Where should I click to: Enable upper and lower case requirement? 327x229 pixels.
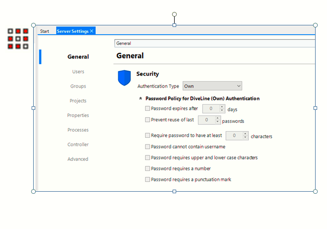(x=148, y=158)
